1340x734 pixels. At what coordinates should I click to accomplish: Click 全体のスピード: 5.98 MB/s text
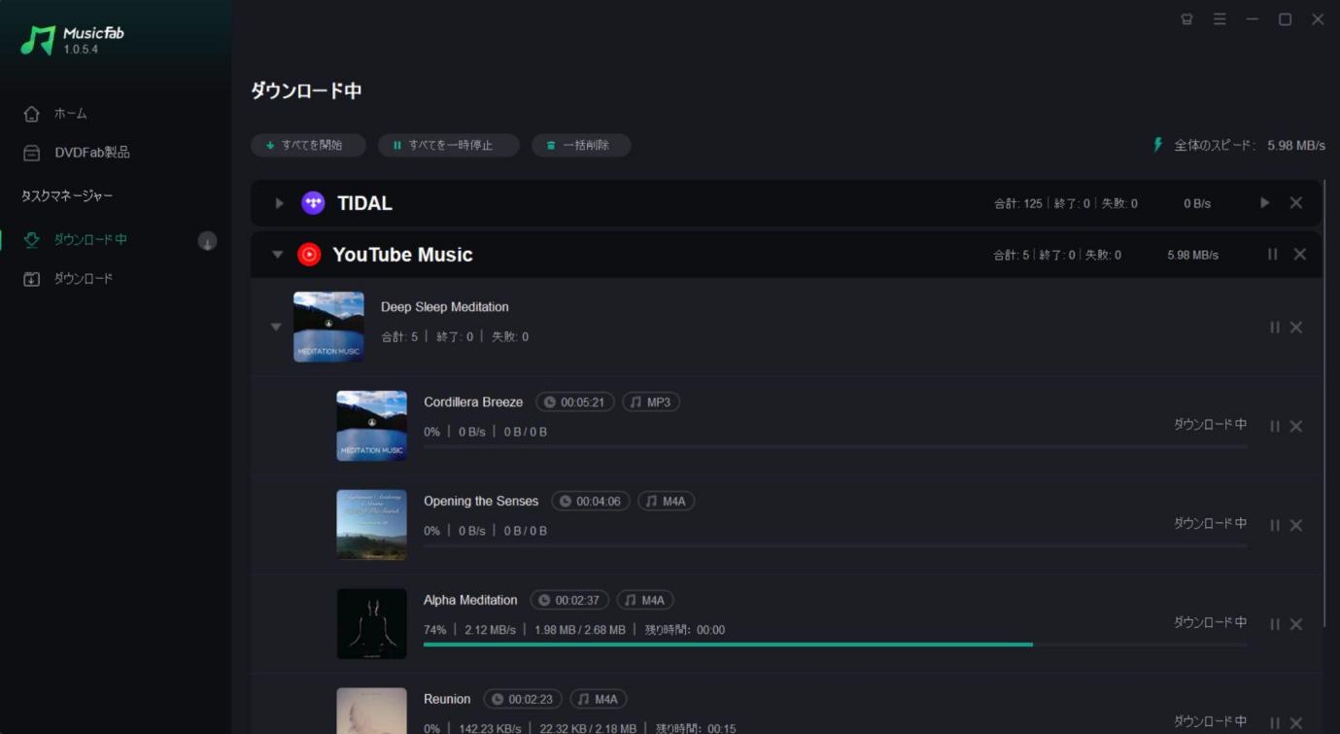pyautogui.click(x=1250, y=145)
